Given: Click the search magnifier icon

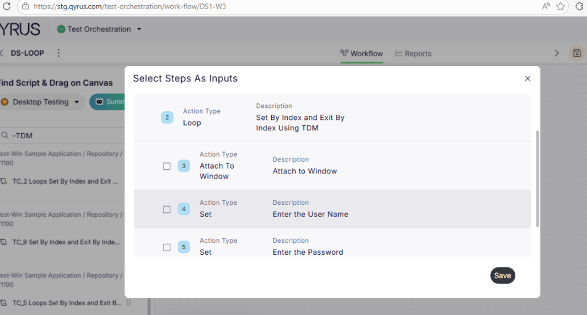Looking at the screenshot, I should click(5, 135).
